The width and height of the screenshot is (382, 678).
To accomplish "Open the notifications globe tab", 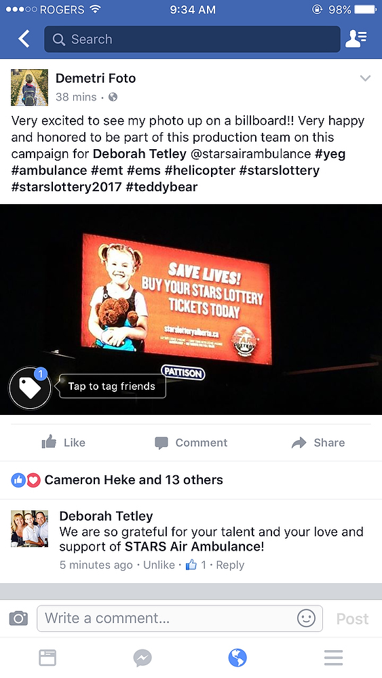I will click(x=237, y=658).
